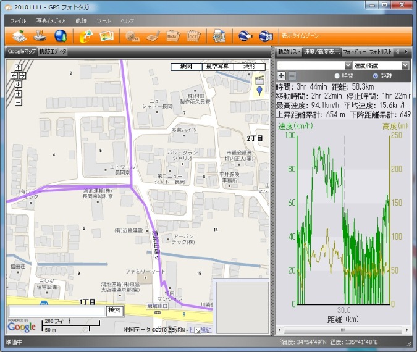Zoom out the map with minus button
This screenshot has width=417, height=352.
(x=18, y=102)
